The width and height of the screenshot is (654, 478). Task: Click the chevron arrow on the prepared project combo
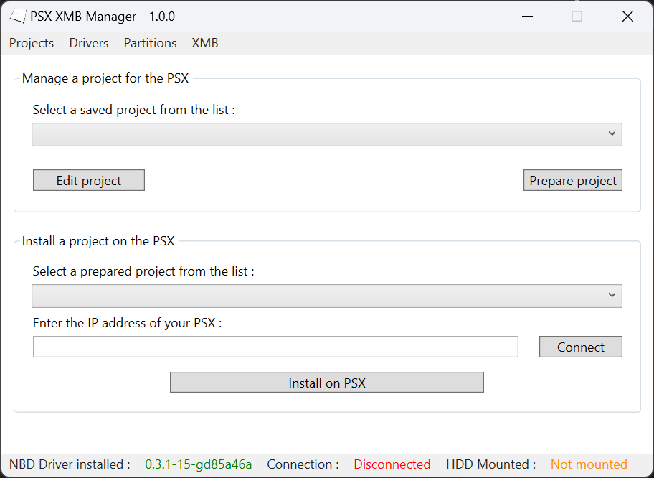[x=612, y=296]
